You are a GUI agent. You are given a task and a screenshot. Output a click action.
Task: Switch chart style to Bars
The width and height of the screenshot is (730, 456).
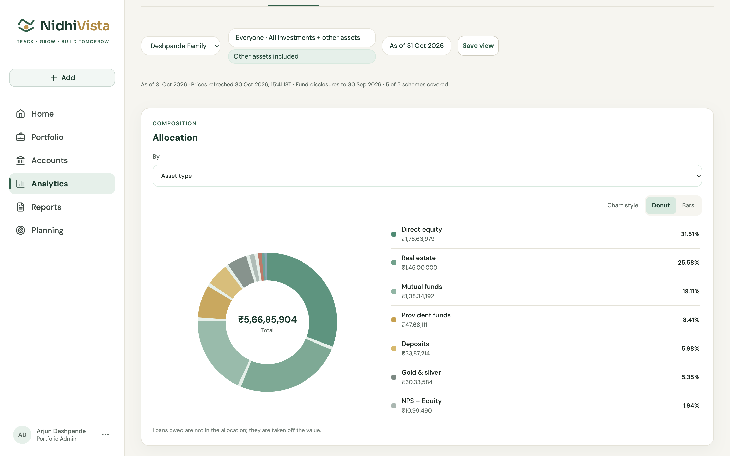click(x=688, y=205)
